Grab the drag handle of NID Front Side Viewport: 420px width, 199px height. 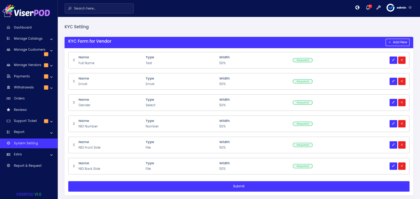pos(74,145)
